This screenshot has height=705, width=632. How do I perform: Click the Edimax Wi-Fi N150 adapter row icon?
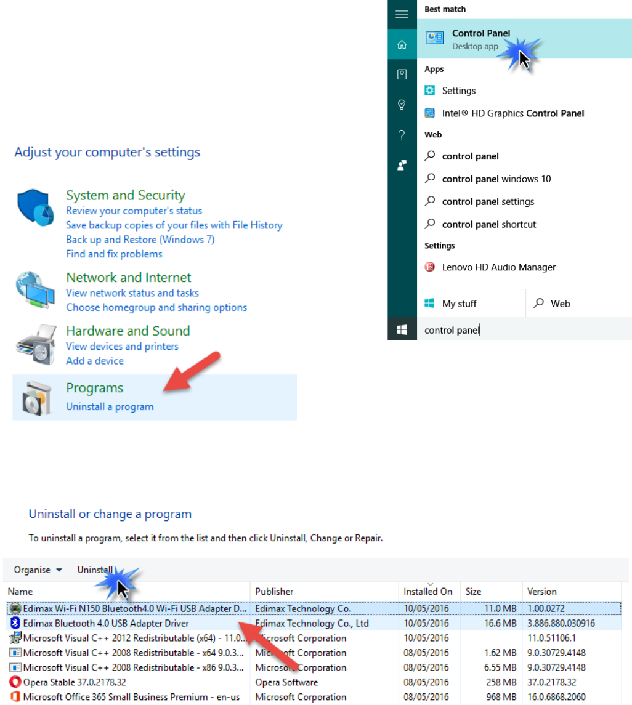pos(15,608)
